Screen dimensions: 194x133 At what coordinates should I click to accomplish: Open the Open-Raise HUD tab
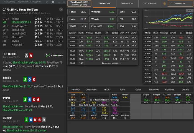click(91, 90)
